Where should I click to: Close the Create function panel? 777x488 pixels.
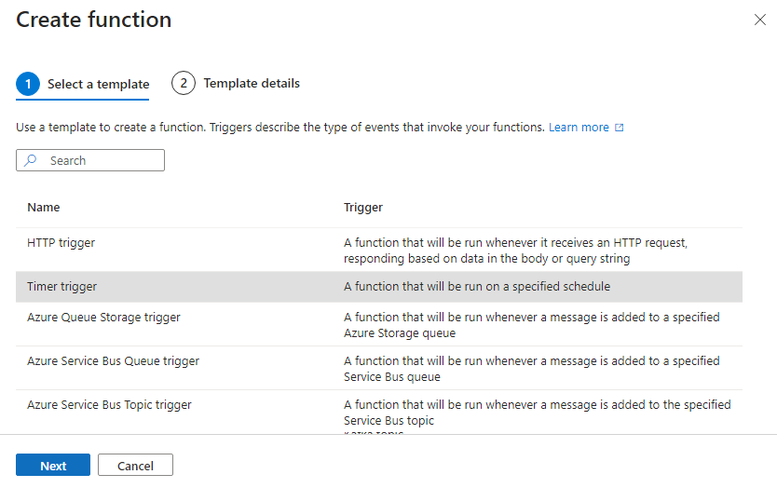point(759,20)
